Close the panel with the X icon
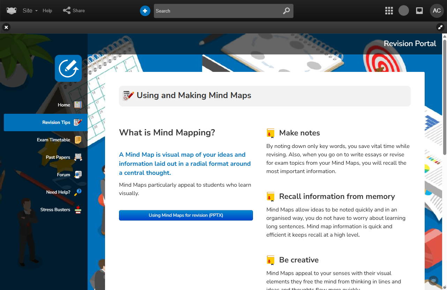This screenshot has width=447, height=290. pos(6,27)
